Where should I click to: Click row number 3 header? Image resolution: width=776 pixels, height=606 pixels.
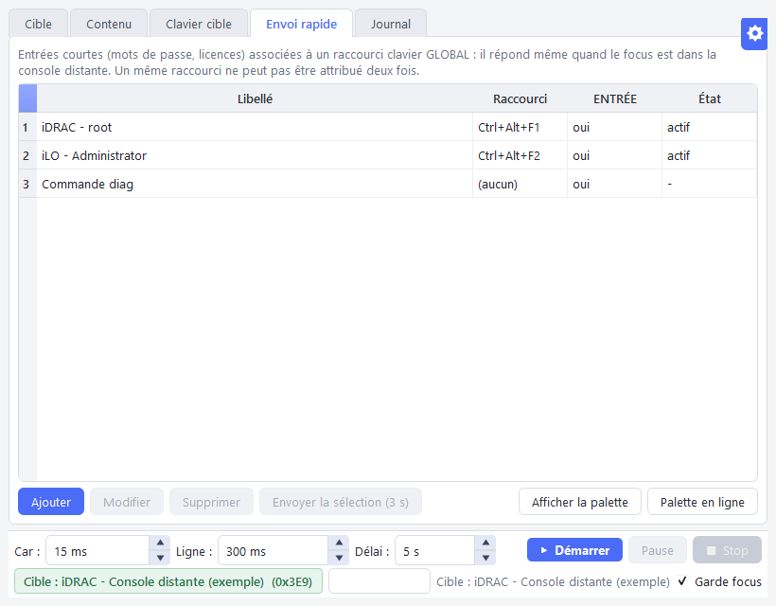(27, 185)
